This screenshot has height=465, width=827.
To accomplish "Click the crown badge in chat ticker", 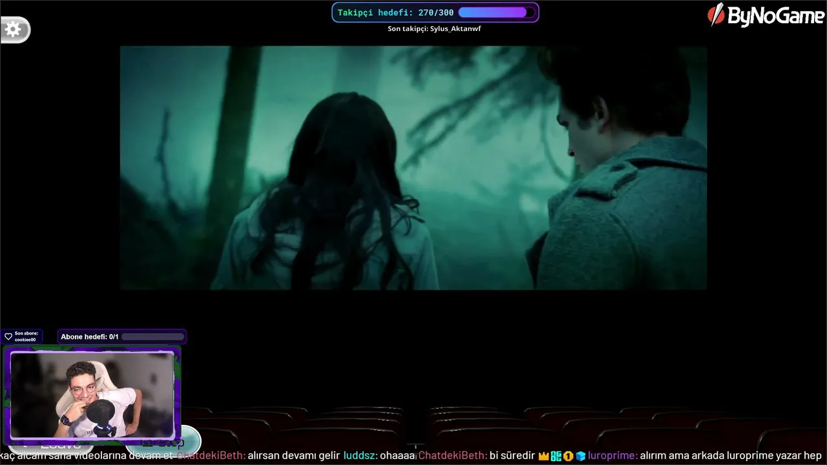I will coord(543,456).
